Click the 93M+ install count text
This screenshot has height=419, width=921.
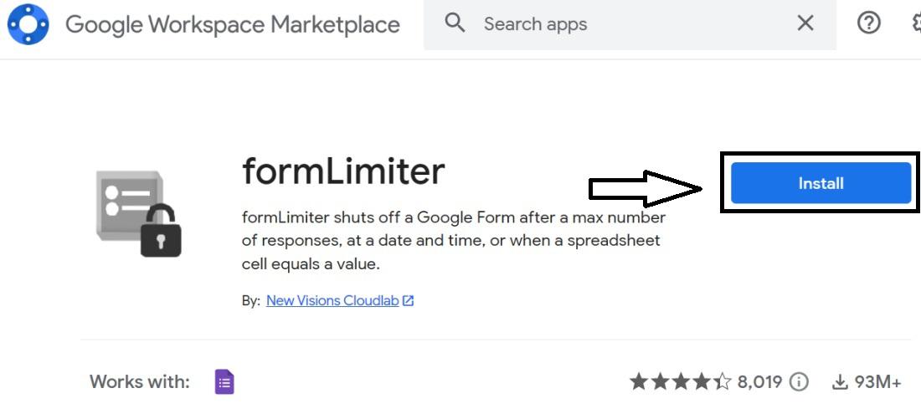pyautogui.click(x=877, y=382)
